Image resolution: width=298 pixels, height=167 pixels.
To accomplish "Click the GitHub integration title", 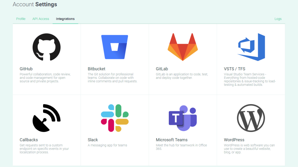I will point(26,69).
